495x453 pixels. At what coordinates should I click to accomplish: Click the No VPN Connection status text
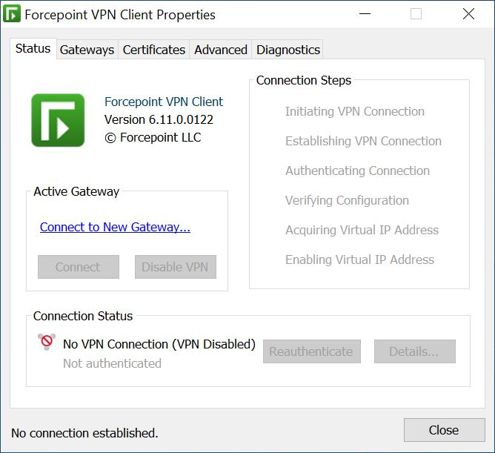[x=159, y=344]
